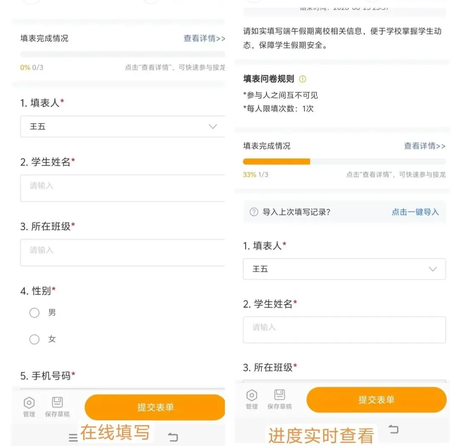This screenshot has height=446, width=459.
Task: Expand the 填表人 dropdown in left panel
Action: click(x=123, y=126)
